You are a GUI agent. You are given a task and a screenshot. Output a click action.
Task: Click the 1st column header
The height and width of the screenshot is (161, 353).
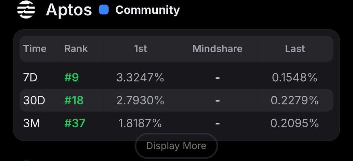point(141,49)
